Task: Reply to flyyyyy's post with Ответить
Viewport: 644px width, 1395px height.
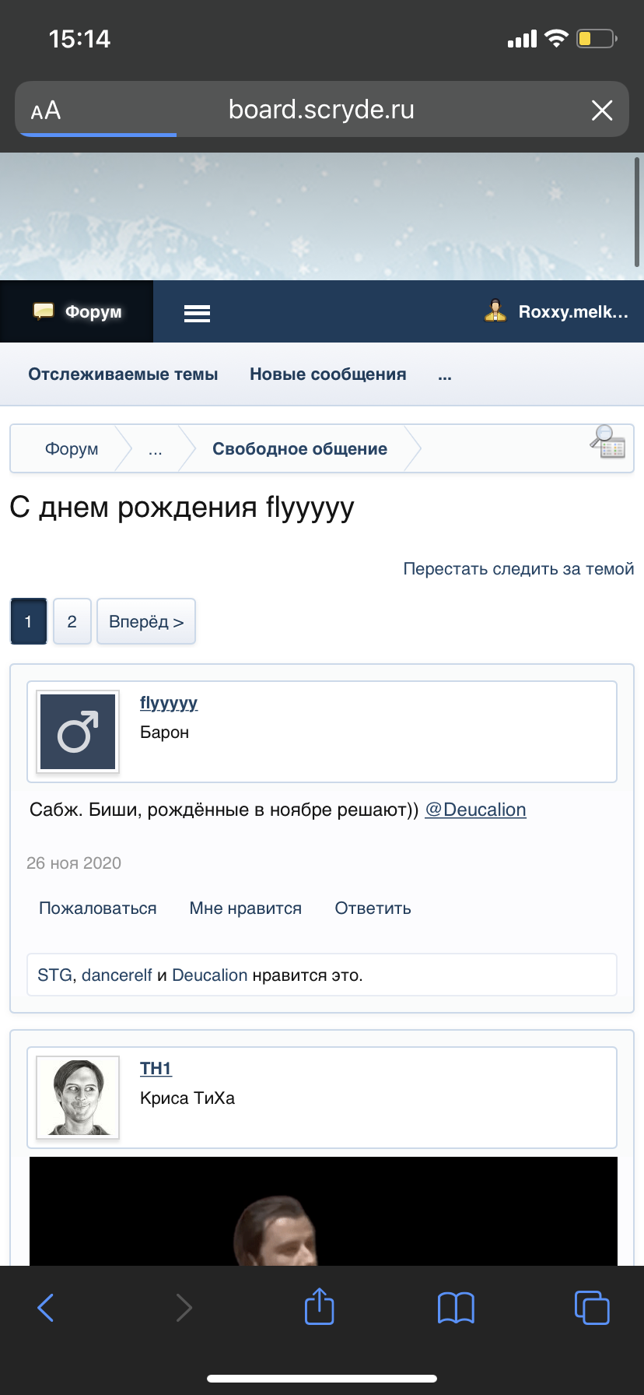Action: click(x=373, y=908)
